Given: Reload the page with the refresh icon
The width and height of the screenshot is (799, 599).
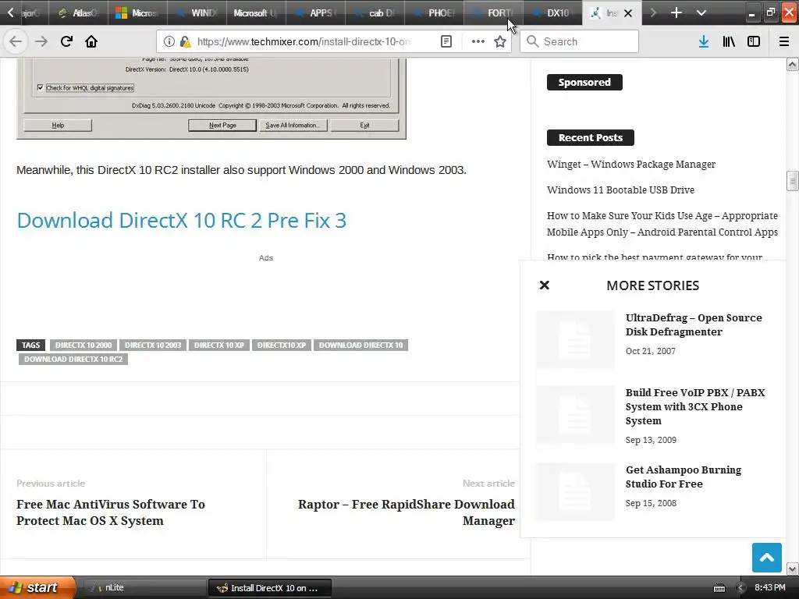Looking at the screenshot, I should point(66,41).
